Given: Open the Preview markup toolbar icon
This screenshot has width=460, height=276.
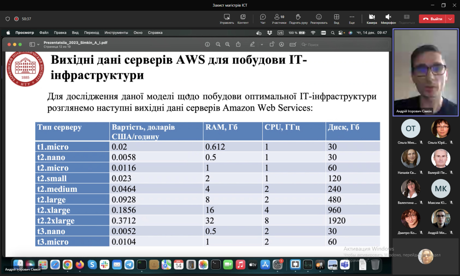Looking at the screenshot, I should pyautogui.click(x=282, y=44).
